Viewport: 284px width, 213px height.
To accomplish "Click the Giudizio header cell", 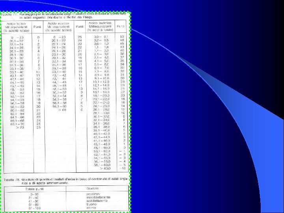I will tap(93, 189).
